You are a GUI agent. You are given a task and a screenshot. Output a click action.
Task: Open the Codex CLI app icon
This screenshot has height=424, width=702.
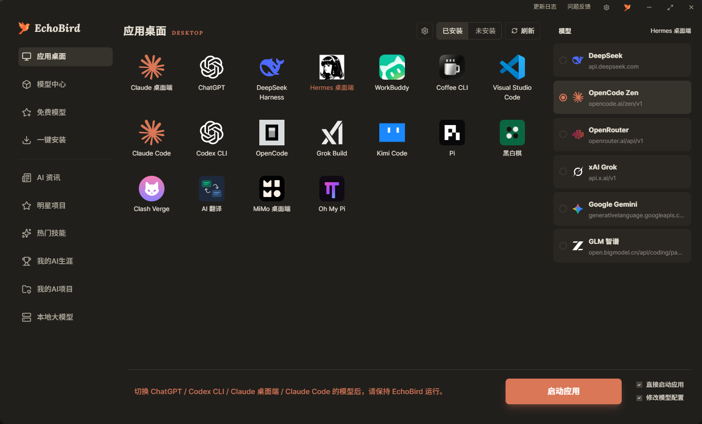point(212,132)
